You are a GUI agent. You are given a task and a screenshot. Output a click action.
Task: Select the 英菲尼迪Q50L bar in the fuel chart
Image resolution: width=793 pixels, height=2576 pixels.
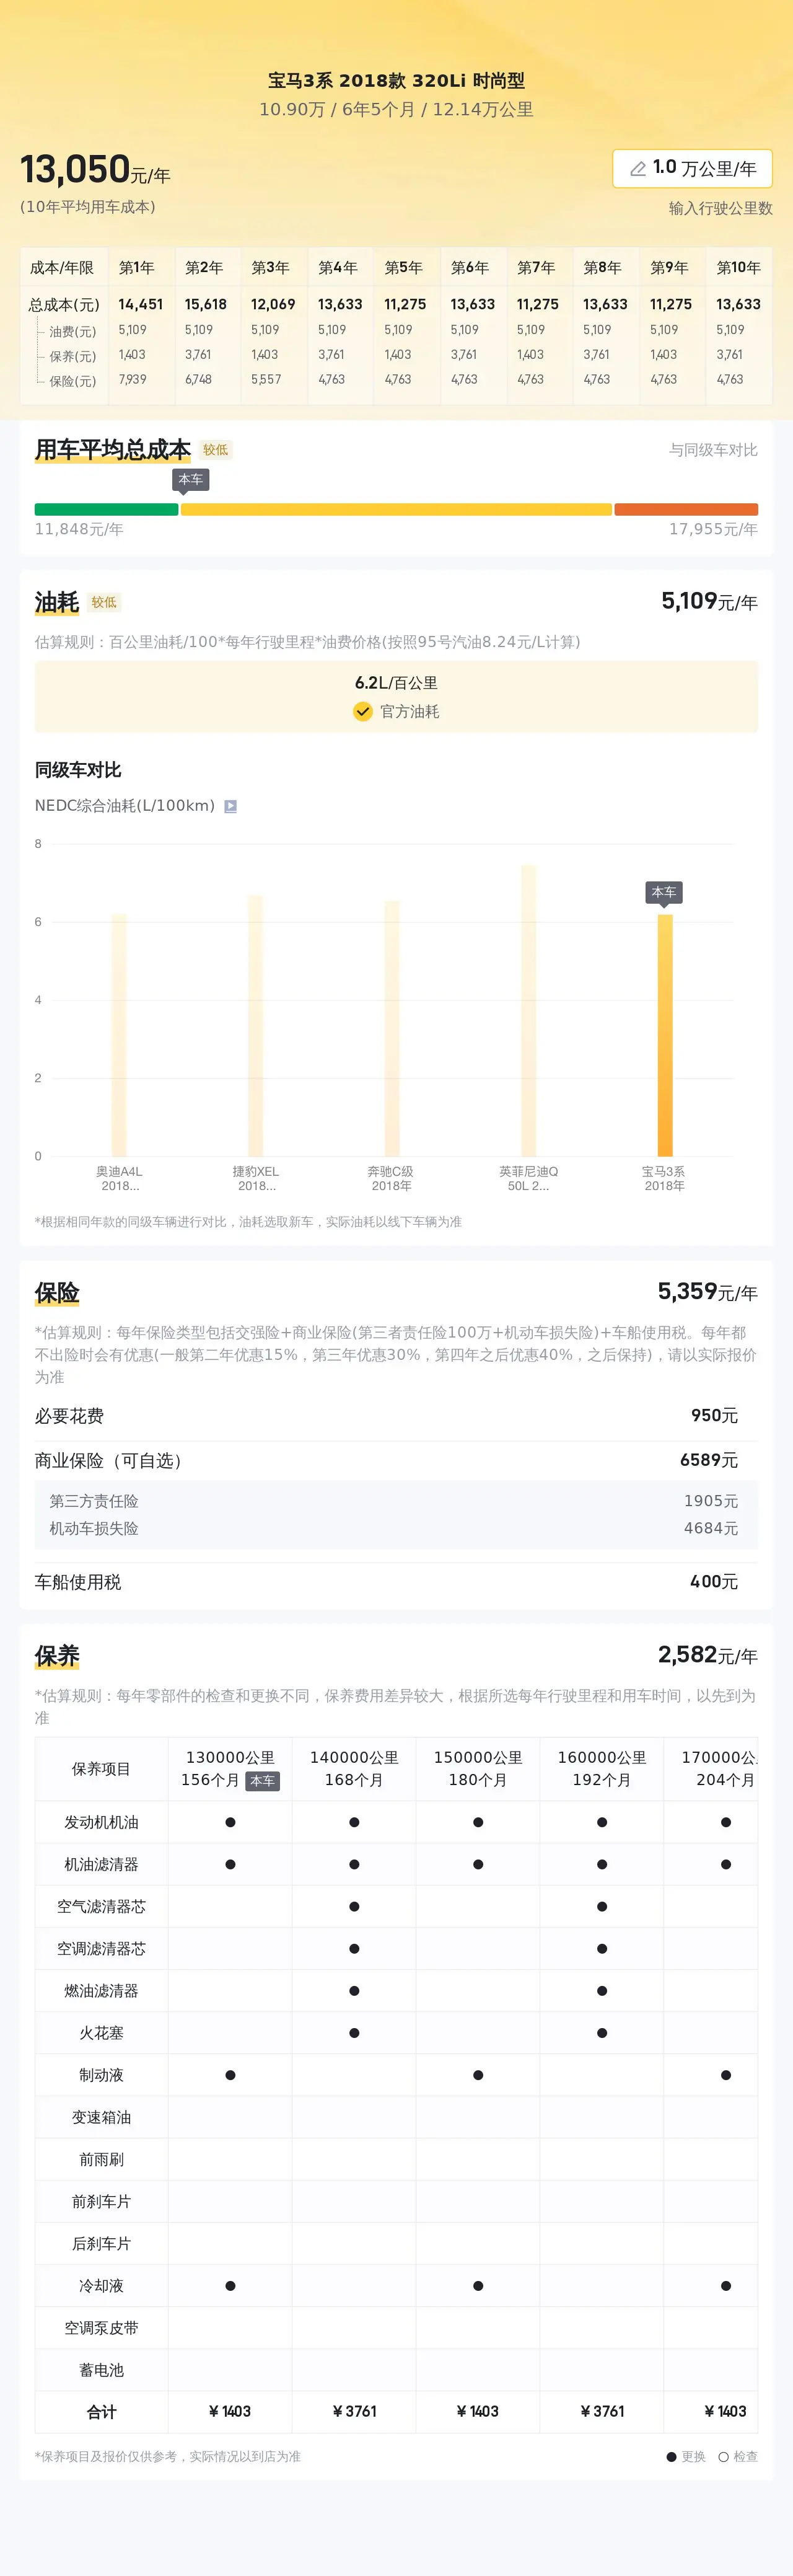528,1010
